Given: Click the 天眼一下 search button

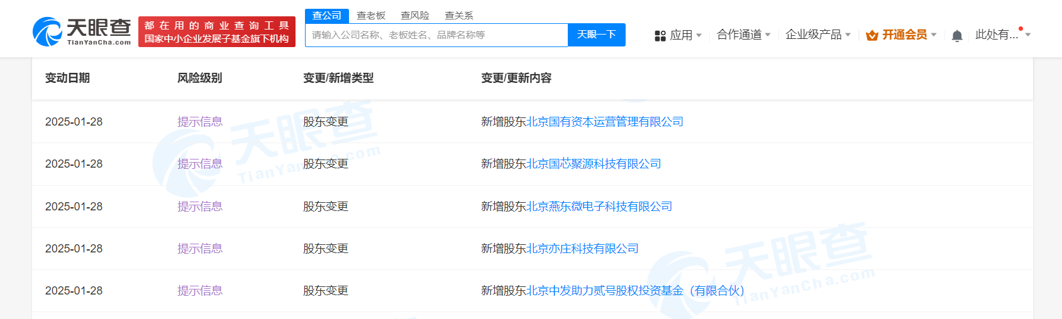Looking at the screenshot, I should click(597, 35).
